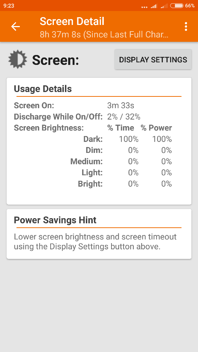Click the screen brightness gear icon
The height and width of the screenshot is (352, 198).
[x=18, y=59]
